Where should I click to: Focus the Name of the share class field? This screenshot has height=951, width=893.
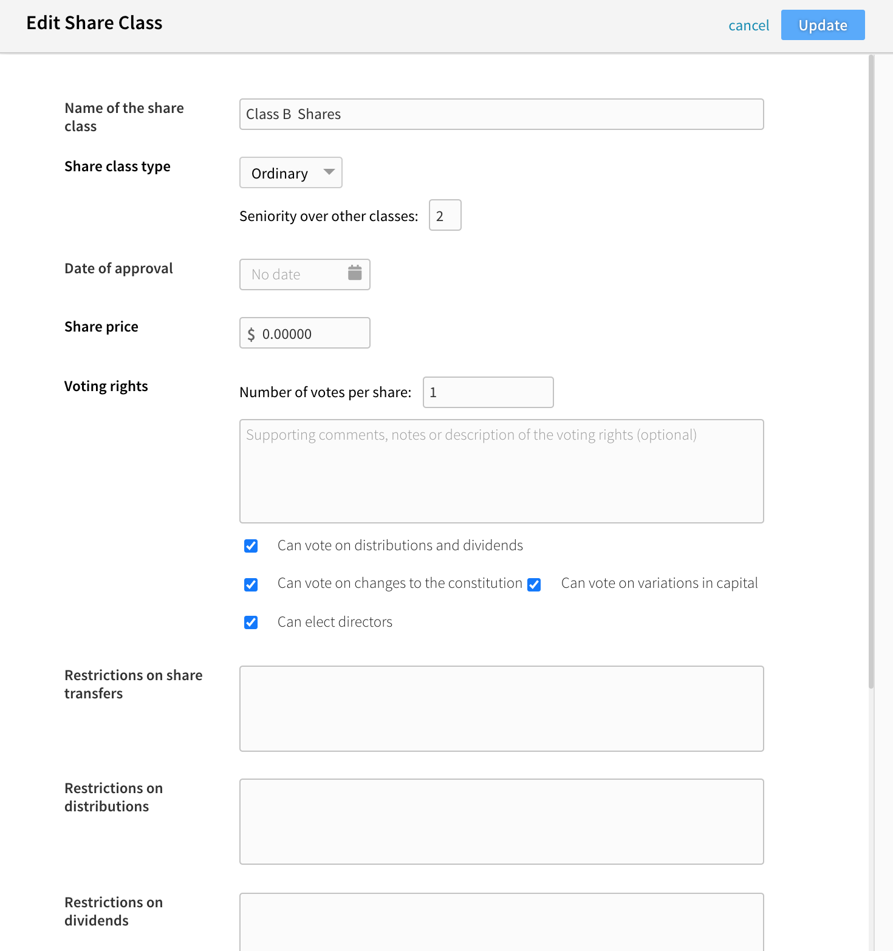(x=502, y=114)
